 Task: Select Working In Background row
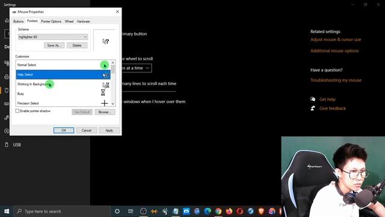pyautogui.click(x=63, y=84)
